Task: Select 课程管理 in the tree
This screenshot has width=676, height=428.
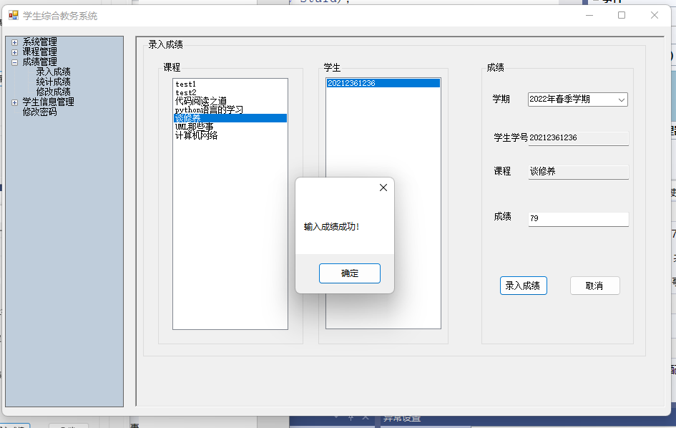Action: [39, 52]
